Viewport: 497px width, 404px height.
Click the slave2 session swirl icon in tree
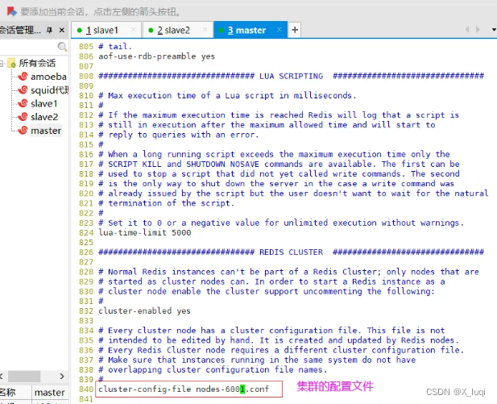23,117
